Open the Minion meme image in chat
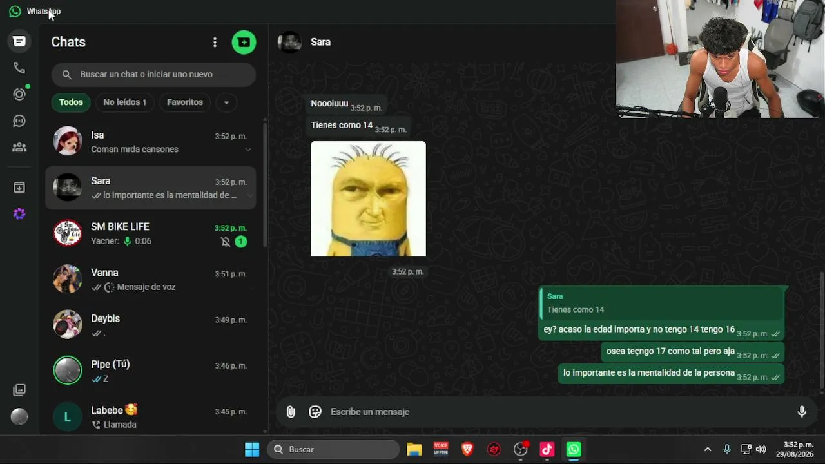Image resolution: width=825 pixels, height=464 pixels. [368, 198]
